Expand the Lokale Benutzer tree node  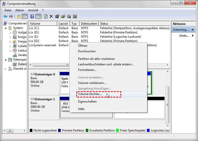[10, 46]
